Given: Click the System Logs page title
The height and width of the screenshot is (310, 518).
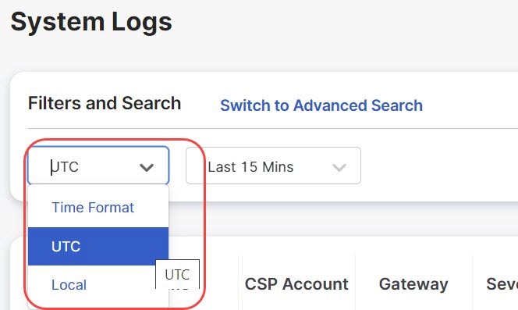Looking at the screenshot, I should 91,22.
